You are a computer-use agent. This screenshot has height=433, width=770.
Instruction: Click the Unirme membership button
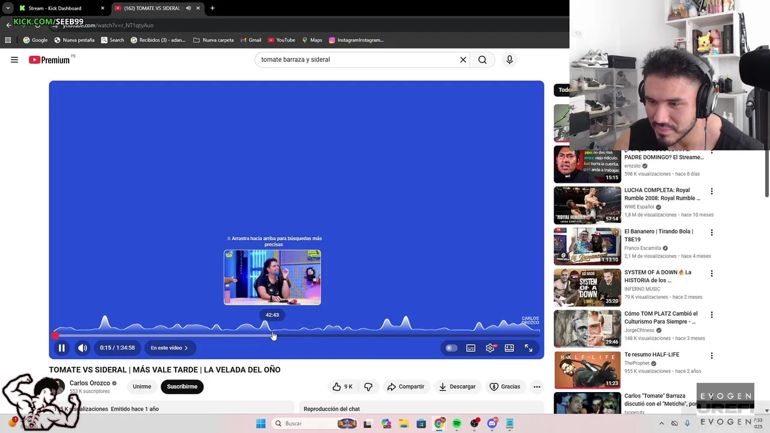pos(142,387)
